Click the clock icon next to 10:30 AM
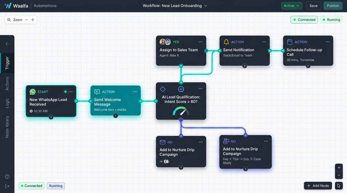347x193 pixels. pos(31,111)
